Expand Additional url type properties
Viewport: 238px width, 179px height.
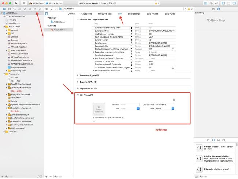click(x=93, y=117)
